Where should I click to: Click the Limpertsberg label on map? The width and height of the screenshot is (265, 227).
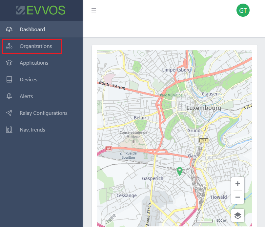[176, 70]
